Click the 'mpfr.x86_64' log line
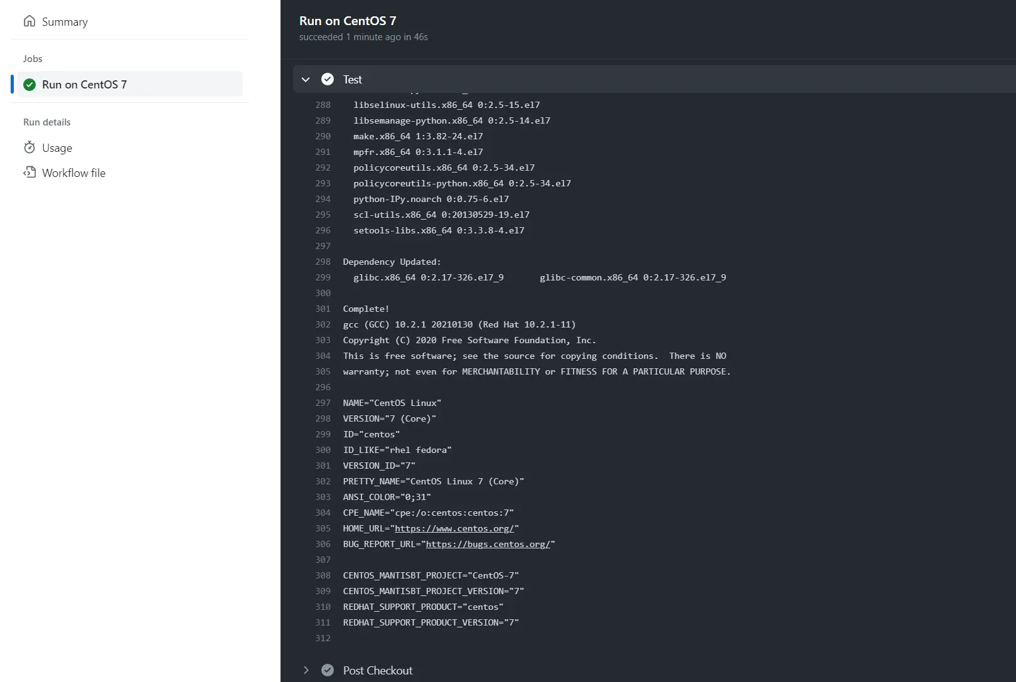1016x682 pixels. pos(418,152)
